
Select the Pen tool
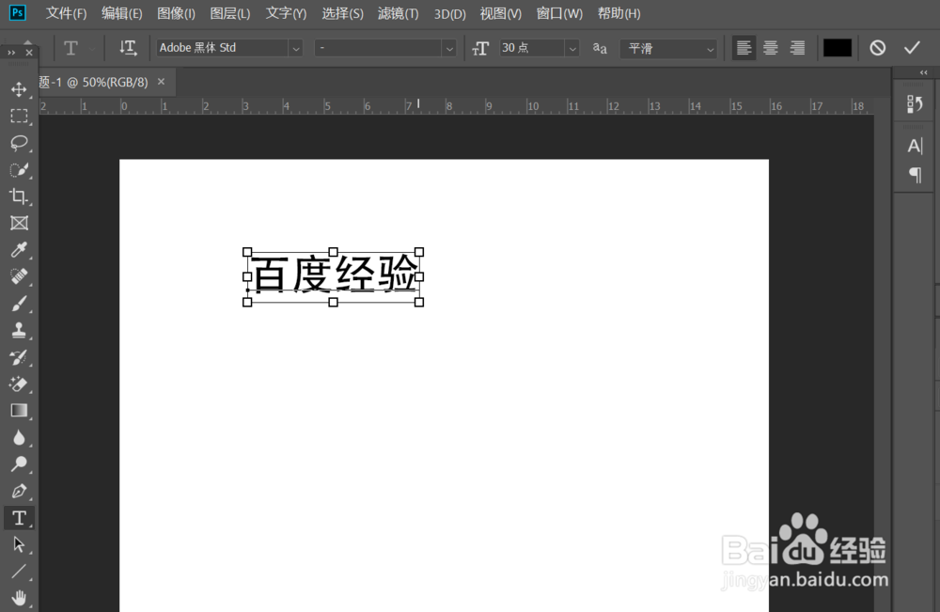(19, 491)
